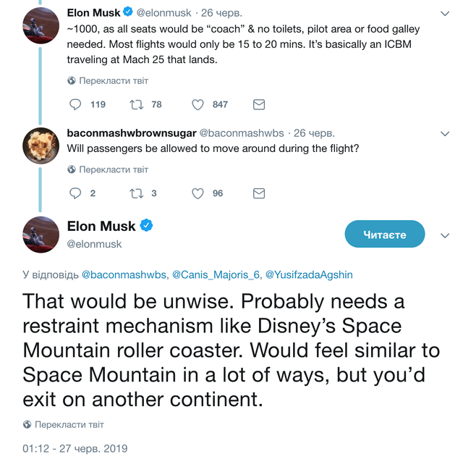This screenshot has height=459, width=463.
Task: Like the tweet with 847 likes
Action: point(197,104)
